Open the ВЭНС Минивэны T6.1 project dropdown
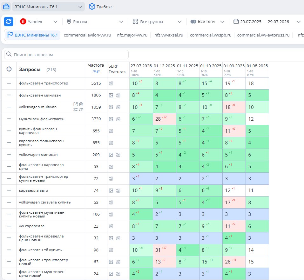The height and width of the screenshot is (280, 304). (x=49, y=7)
